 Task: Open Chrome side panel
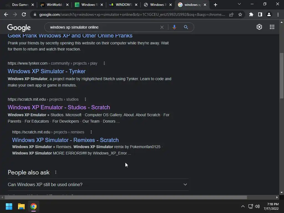260,14
